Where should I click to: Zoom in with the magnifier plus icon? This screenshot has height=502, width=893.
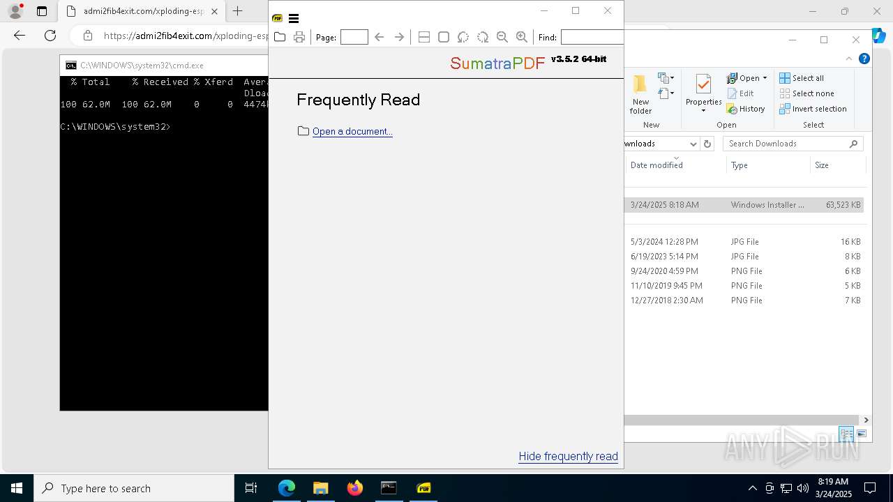521,37
